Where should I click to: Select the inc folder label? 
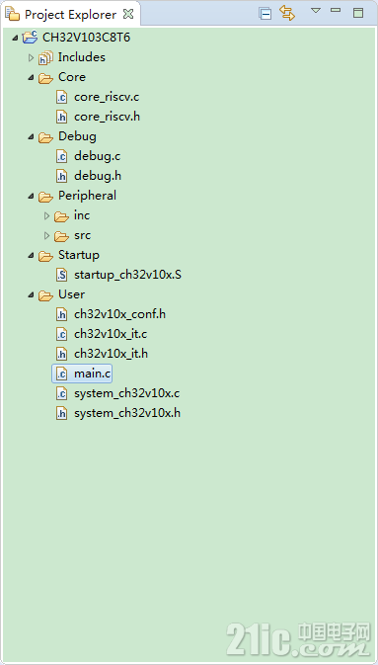(82, 215)
